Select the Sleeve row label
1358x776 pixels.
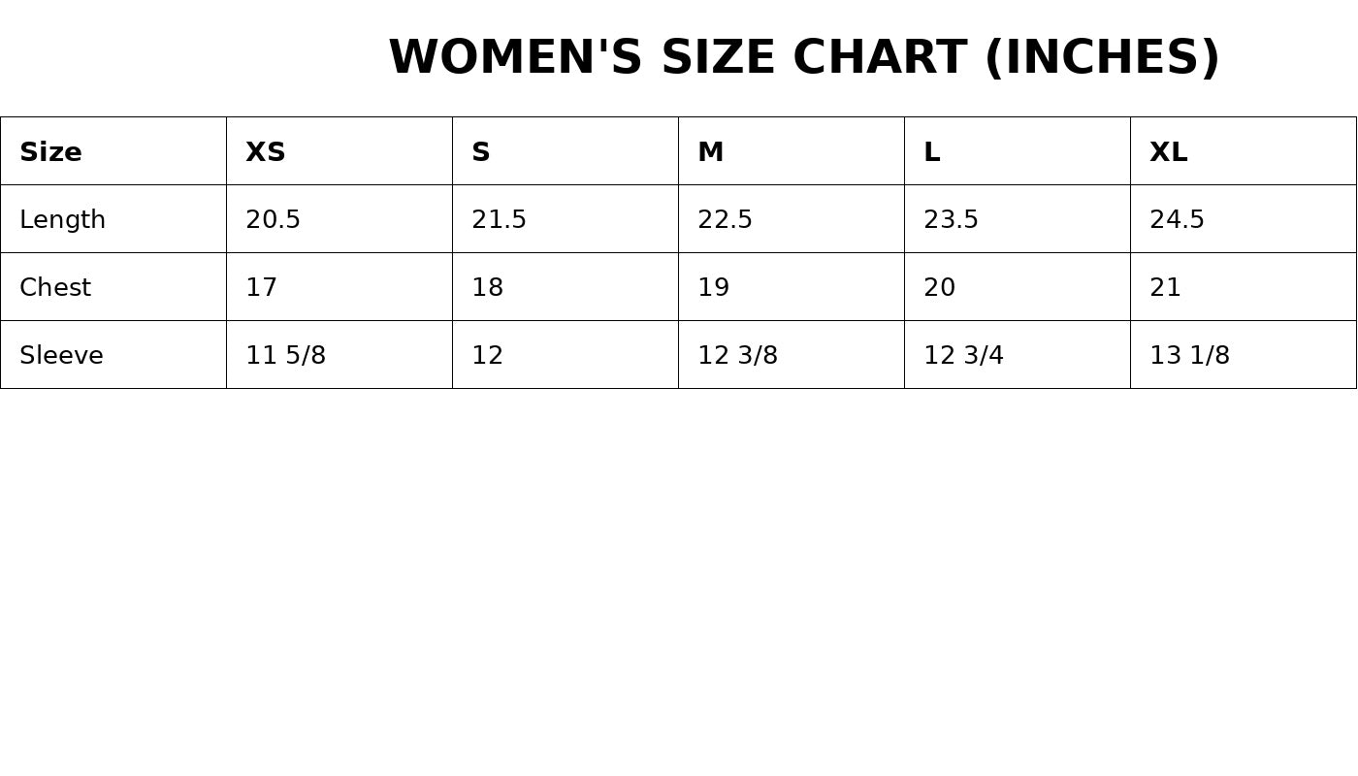(x=61, y=356)
